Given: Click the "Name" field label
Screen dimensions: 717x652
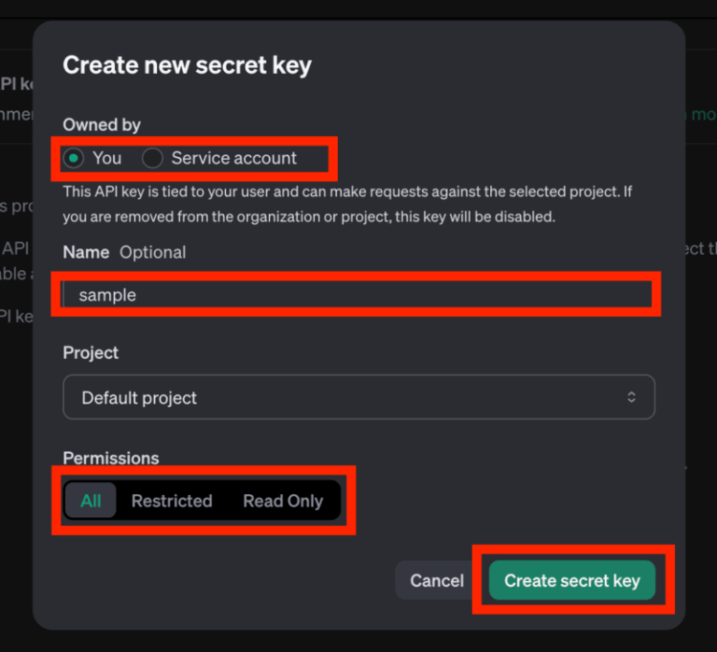Looking at the screenshot, I should pos(86,252).
